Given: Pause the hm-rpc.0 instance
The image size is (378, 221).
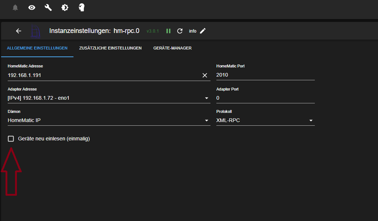Looking at the screenshot, I should click(x=168, y=31).
